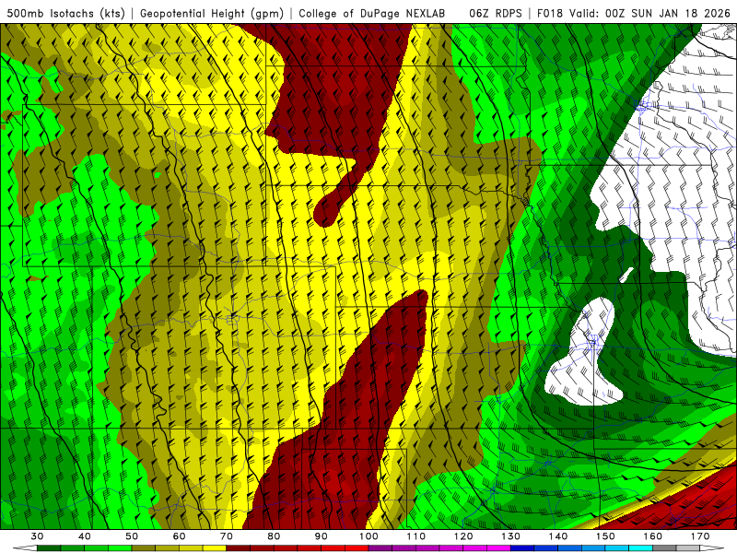Click the '500mb Isotachs (kts)' title text
This screenshot has width=737, height=553.
65,13
